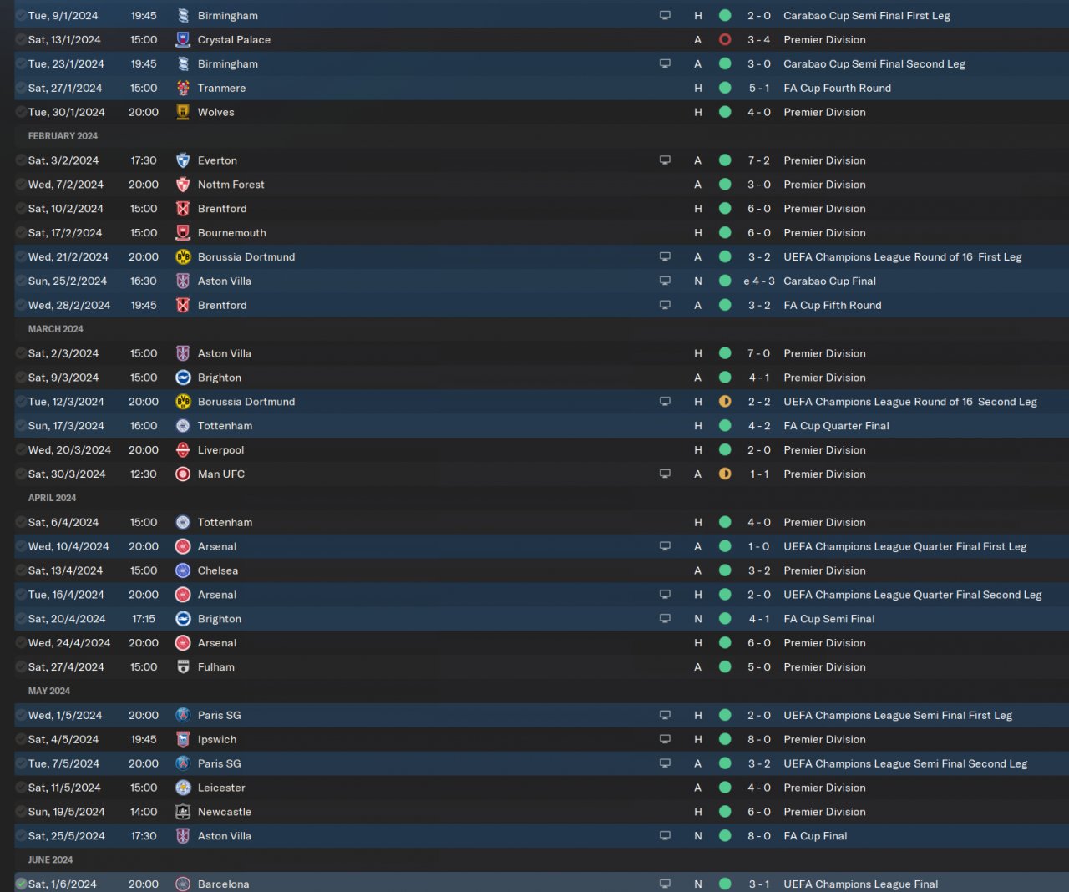Toggle the green checkmark beside Sat, 1/6/2024

point(21,884)
